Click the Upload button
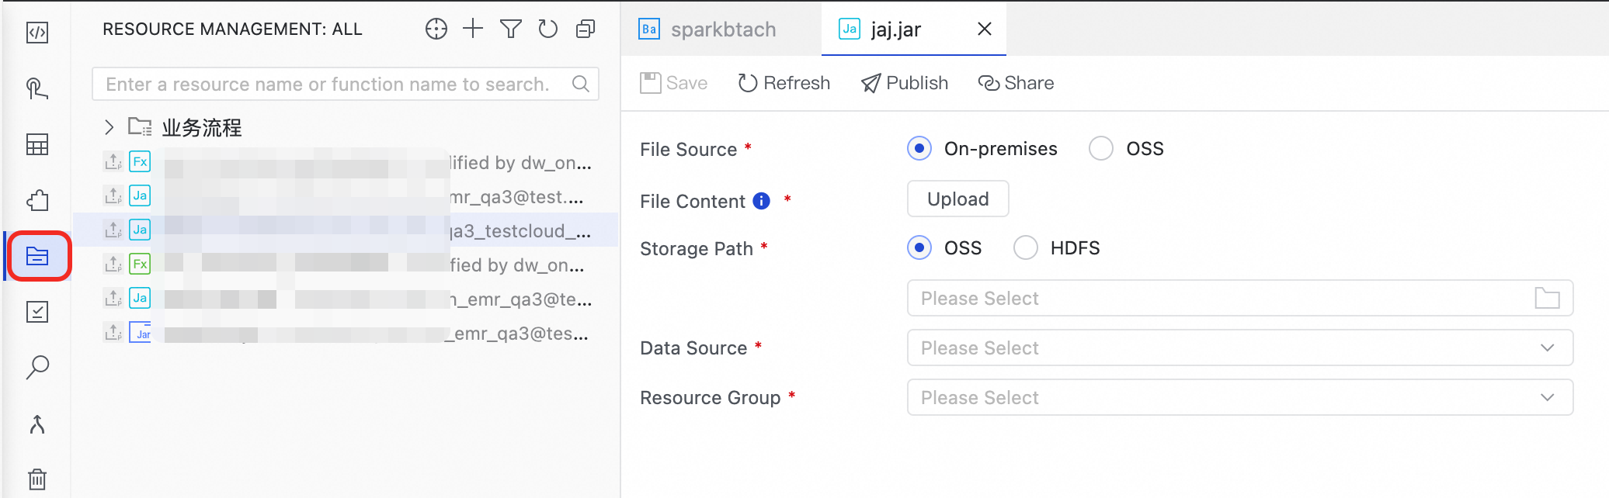Image resolution: width=1609 pixels, height=498 pixels. (957, 199)
